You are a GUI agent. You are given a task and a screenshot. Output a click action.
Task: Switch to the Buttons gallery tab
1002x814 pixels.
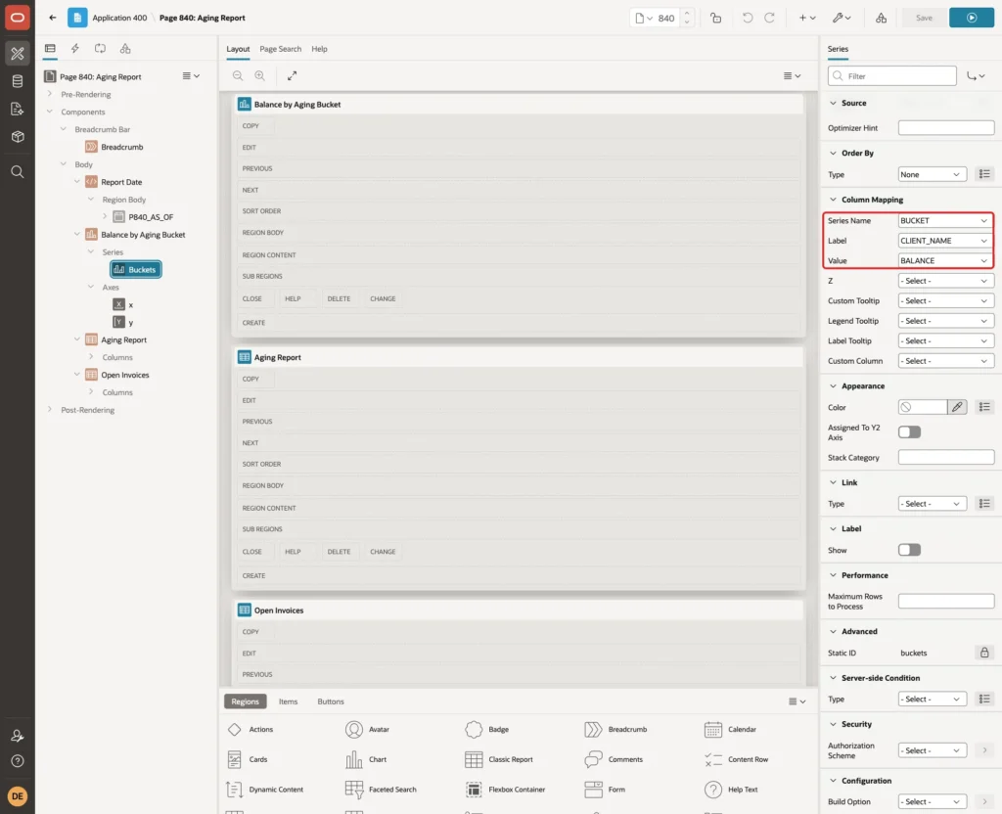click(331, 701)
